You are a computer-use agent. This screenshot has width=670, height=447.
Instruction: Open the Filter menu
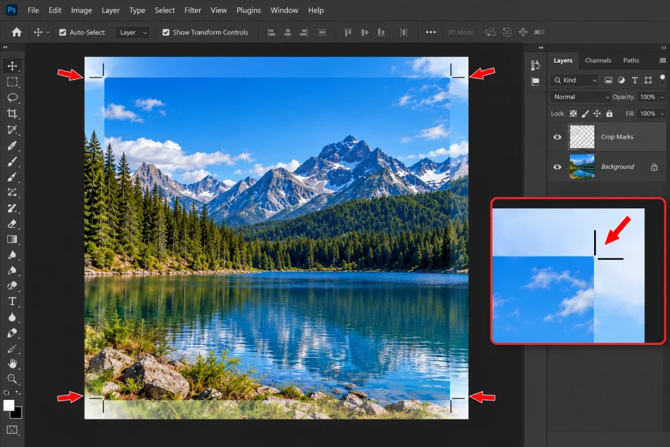tap(193, 10)
